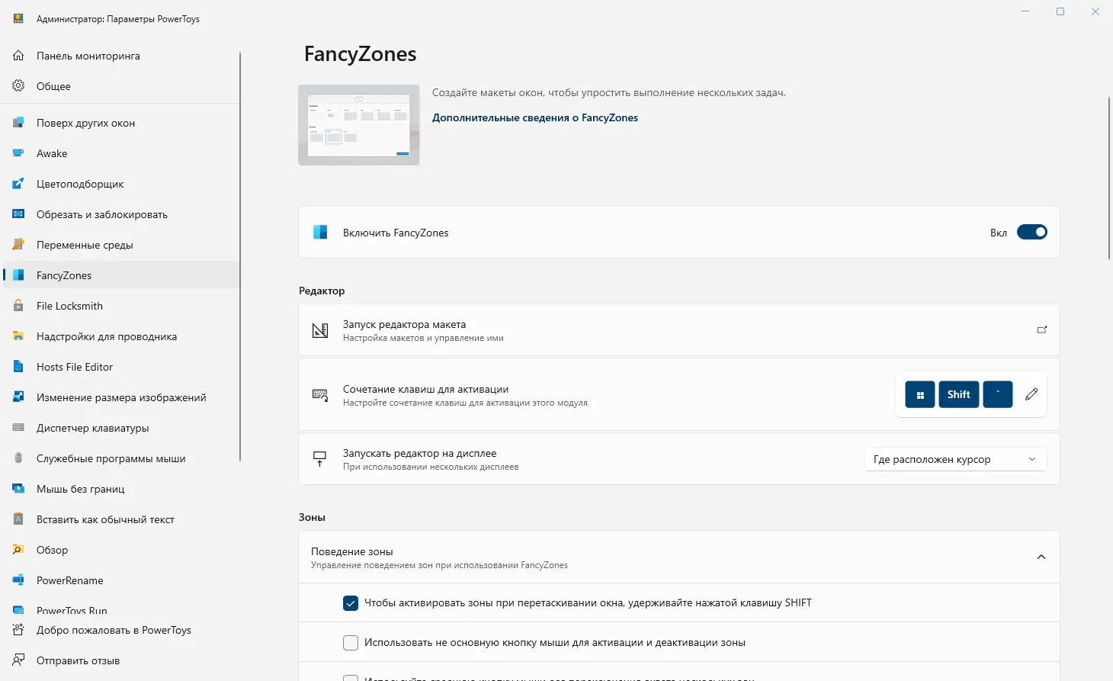This screenshot has width=1113, height=681.
Task: Turn off the Включить FancyZones toggle
Action: [1031, 233]
